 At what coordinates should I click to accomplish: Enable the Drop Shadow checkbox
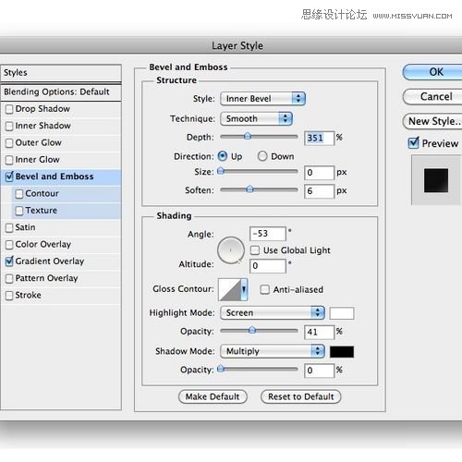pyautogui.click(x=9, y=109)
